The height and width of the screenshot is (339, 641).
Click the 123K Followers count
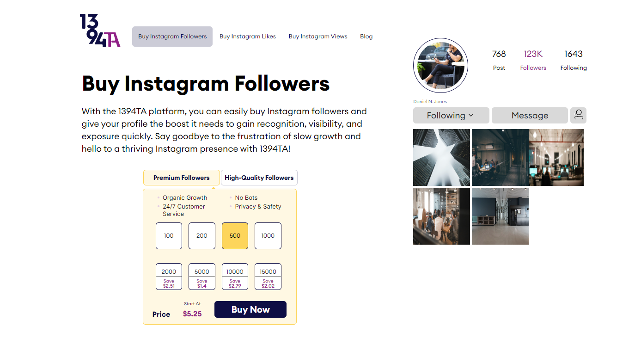click(x=533, y=60)
